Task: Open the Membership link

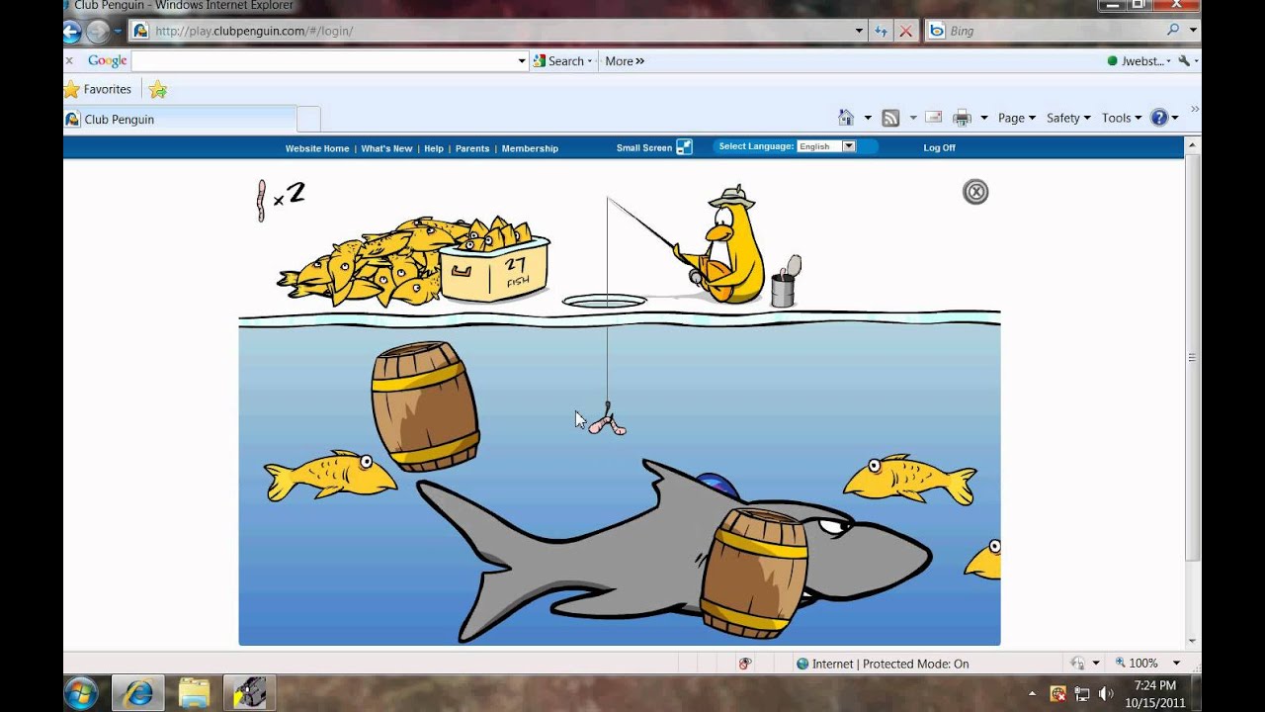Action: point(530,148)
